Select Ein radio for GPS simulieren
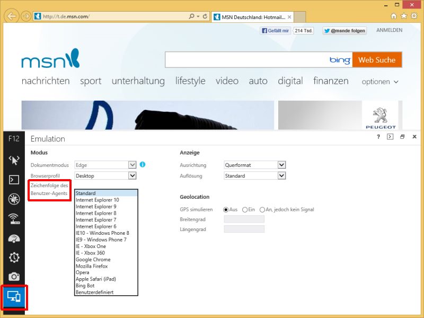Screen dimensions: 424x318 click(245, 209)
